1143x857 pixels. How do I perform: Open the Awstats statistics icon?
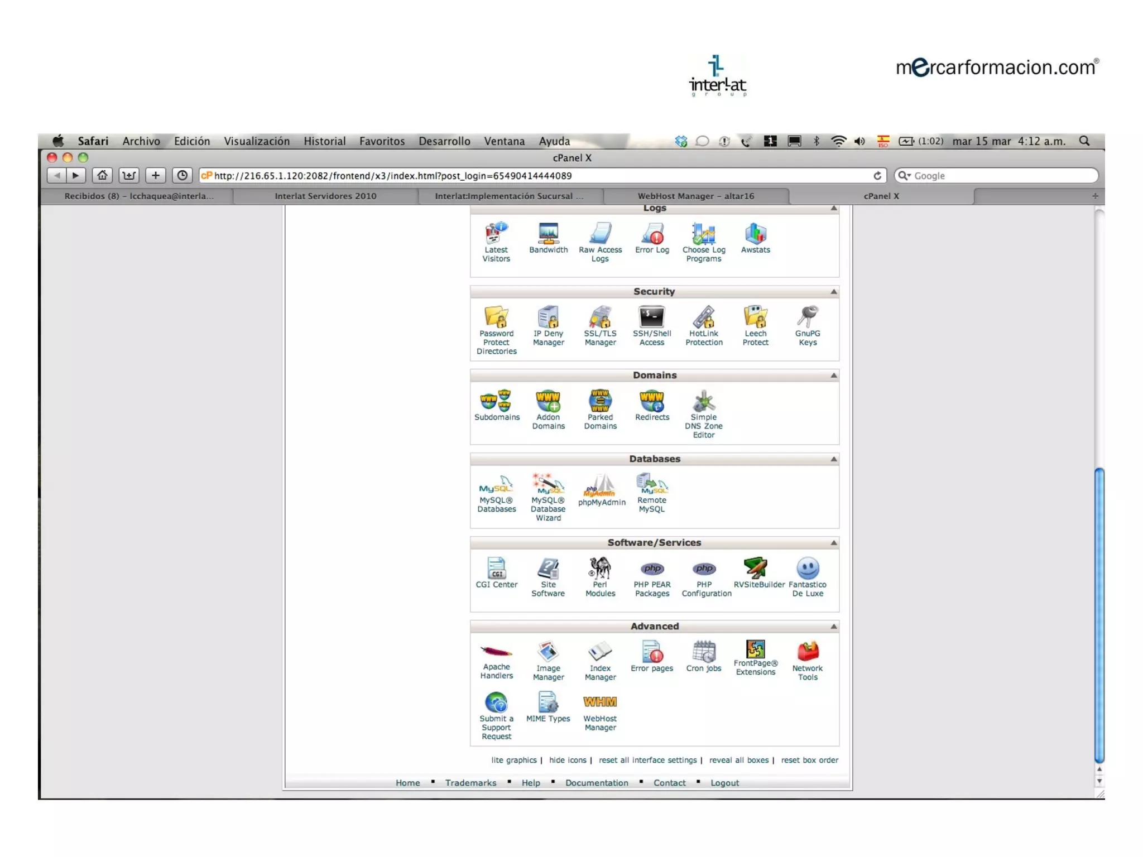[755, 234]
